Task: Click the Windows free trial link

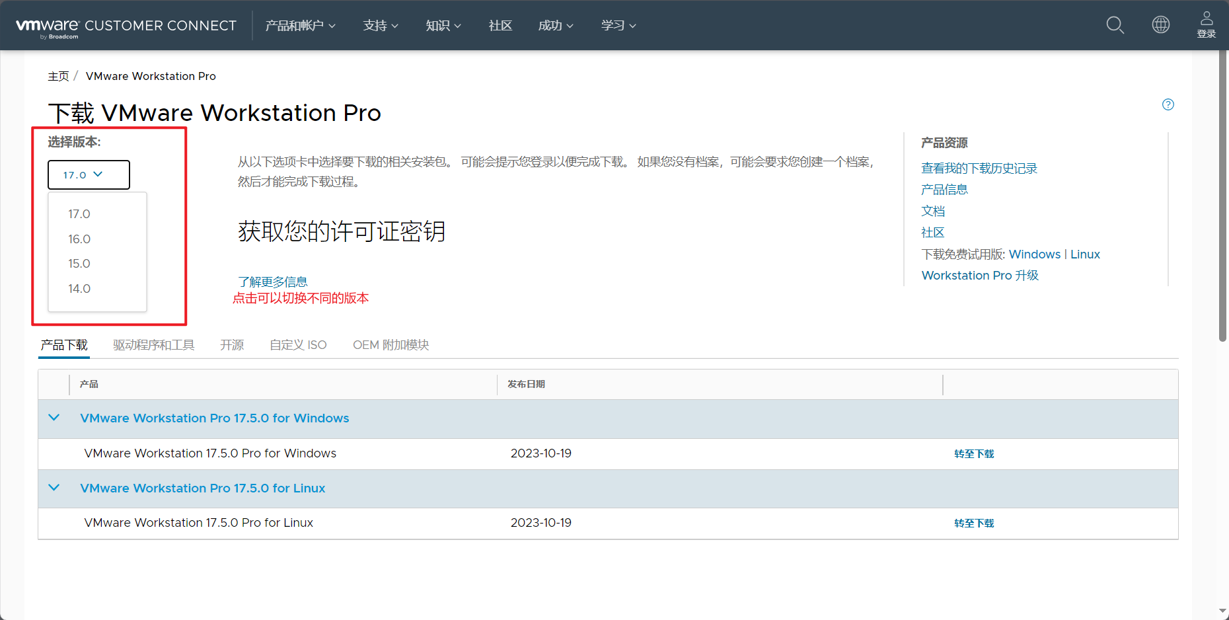Action: pyautogui.click(x=1035, y=254)
